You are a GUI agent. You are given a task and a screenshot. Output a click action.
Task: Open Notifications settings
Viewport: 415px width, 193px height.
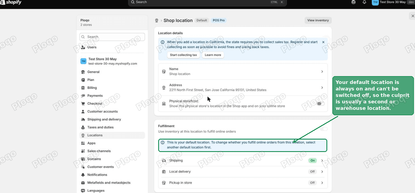(x=112, y=175)
